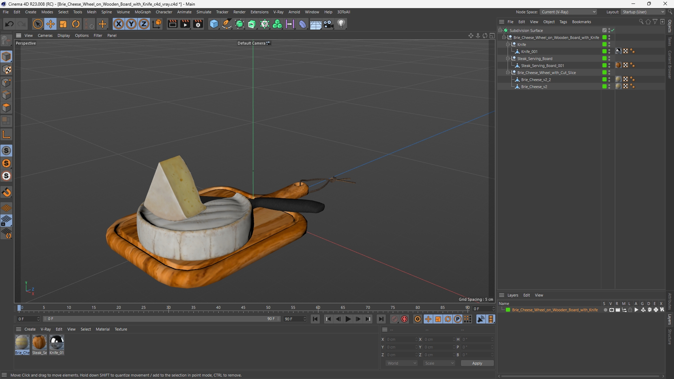Collapse Steak_Serving_Board tree node
Viewport: 674px width, 379px height.
pyautogui.click(x=508, y=59)
